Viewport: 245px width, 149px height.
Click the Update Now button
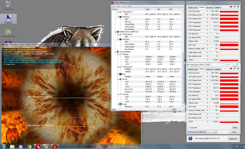point(233,139)
